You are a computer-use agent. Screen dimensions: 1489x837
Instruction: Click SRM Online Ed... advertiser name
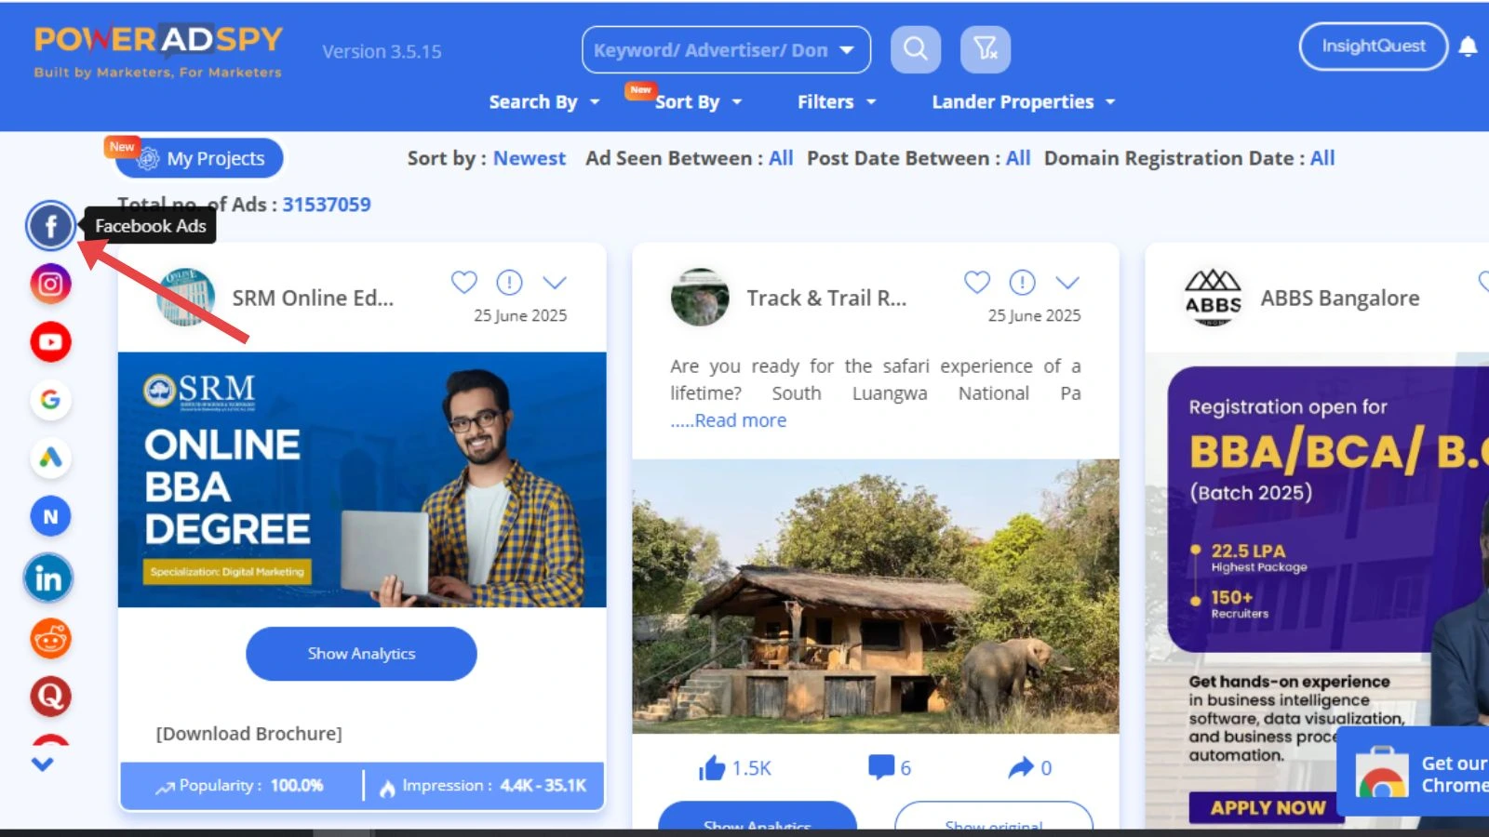pyautogui.click(x=313, y=299)
